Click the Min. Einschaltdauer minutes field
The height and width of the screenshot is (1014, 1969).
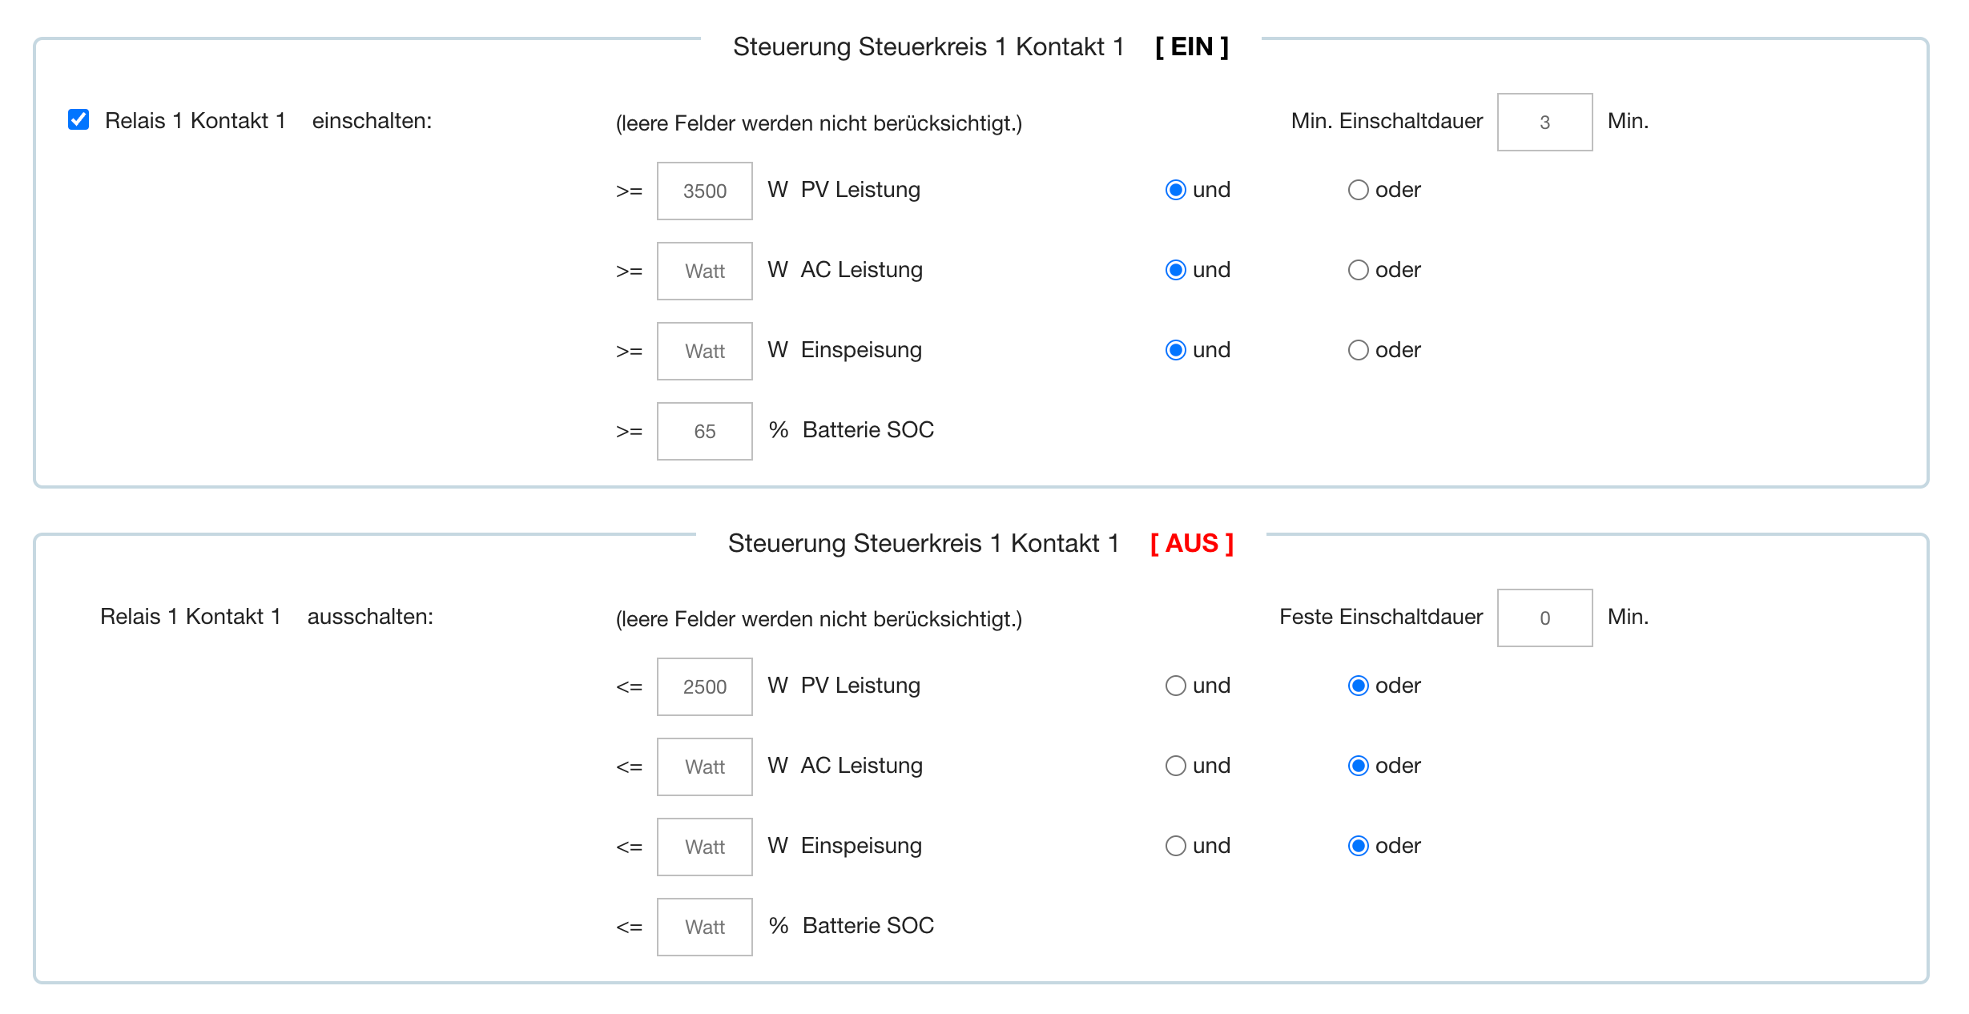pyautogui.click(x=1544, y=122)
